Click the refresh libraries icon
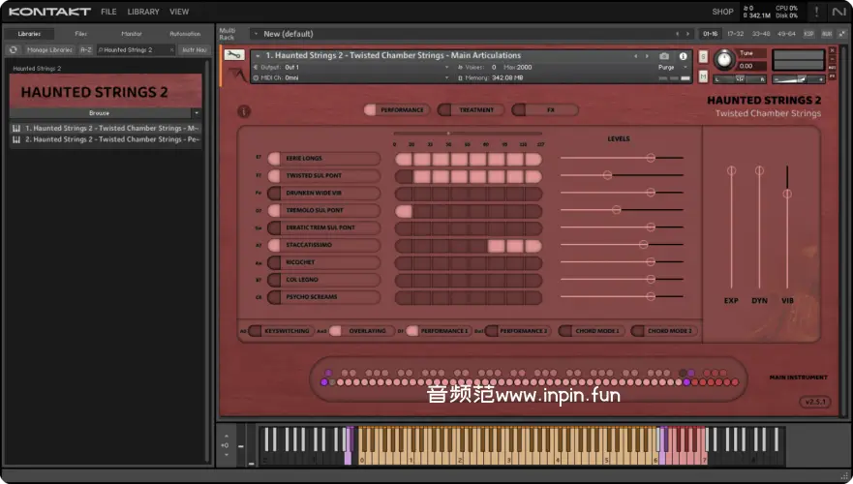The height and width of the screenshot is (484, 853). click(x=14, y=49)
